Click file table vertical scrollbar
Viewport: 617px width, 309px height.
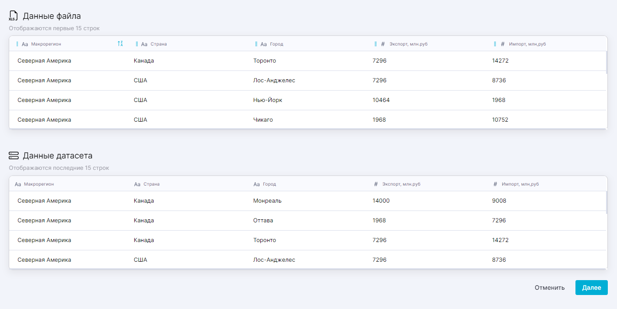pos(606,62)
